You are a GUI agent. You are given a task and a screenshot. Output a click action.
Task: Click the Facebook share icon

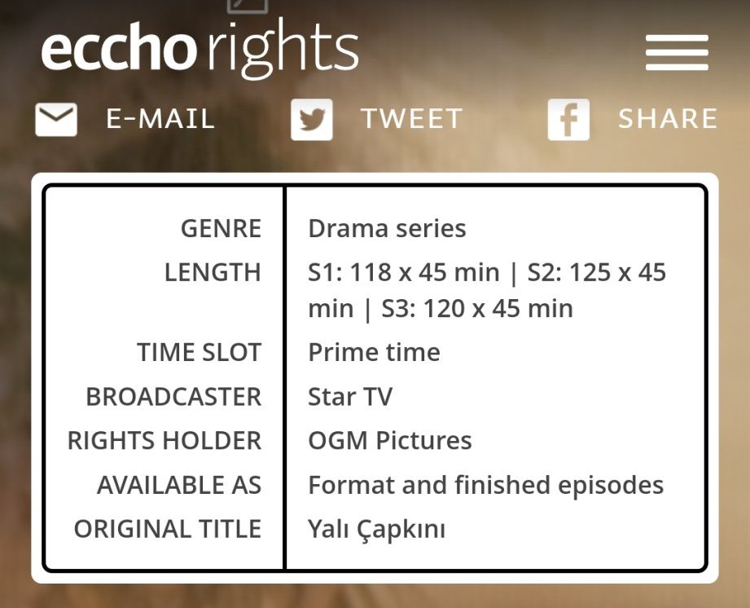coord(568,120)
